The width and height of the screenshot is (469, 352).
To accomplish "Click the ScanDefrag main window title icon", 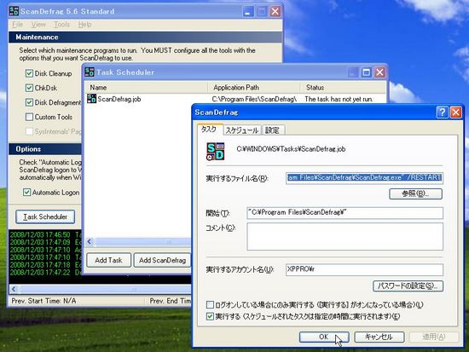I will tap(14, 11).
